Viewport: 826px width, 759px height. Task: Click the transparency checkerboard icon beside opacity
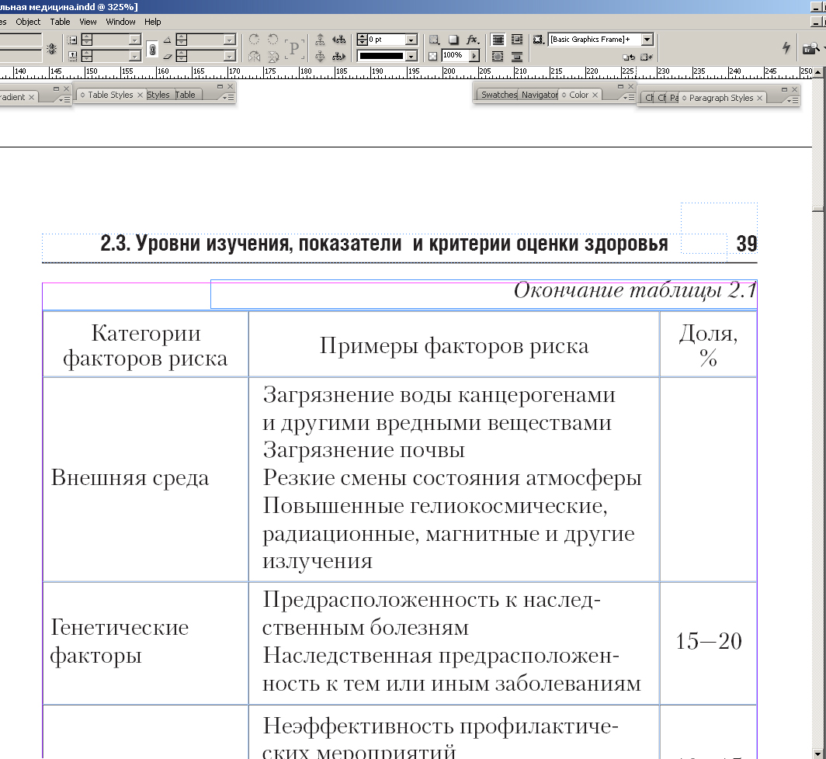pos(433,56)
